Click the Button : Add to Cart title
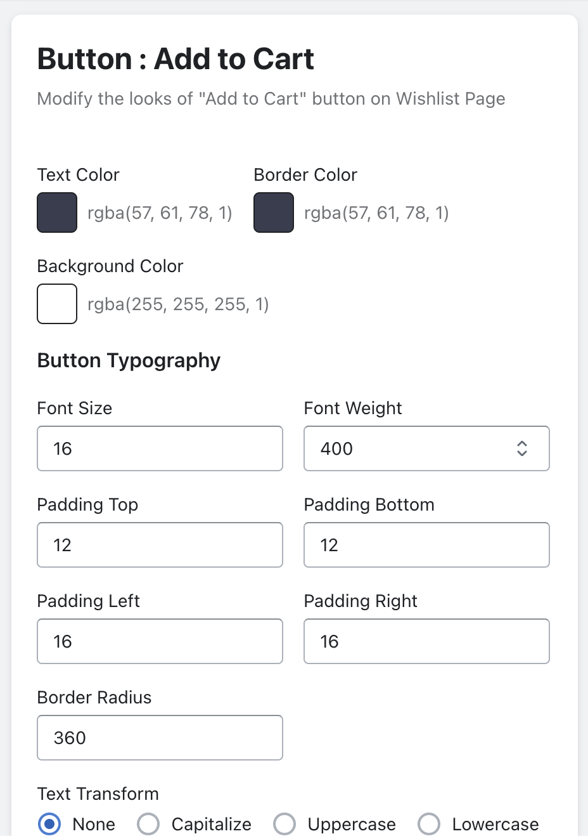 pos(176,59)
